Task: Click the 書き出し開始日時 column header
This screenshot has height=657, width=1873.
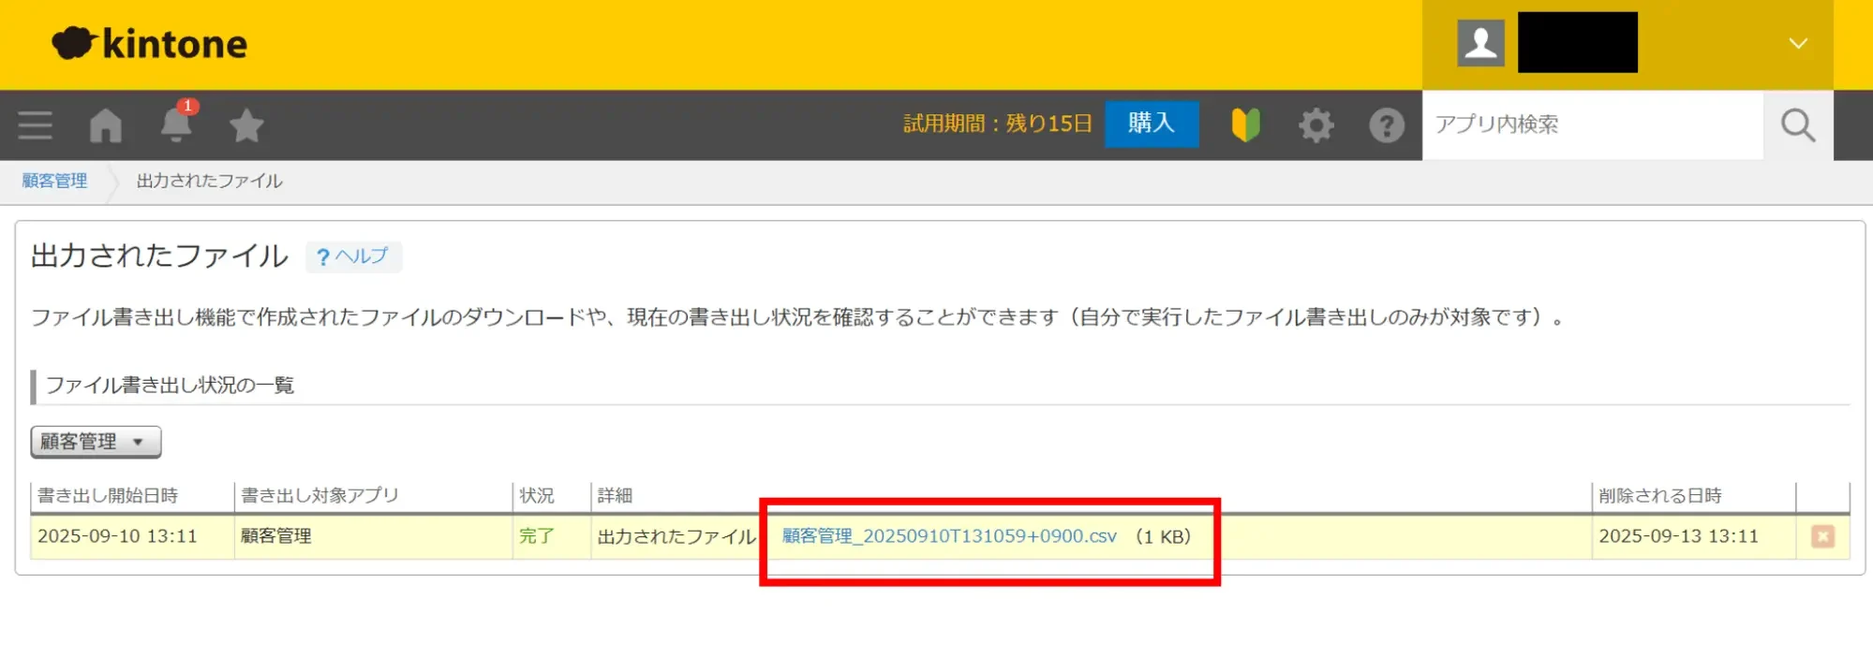Action: pos(108,495)
